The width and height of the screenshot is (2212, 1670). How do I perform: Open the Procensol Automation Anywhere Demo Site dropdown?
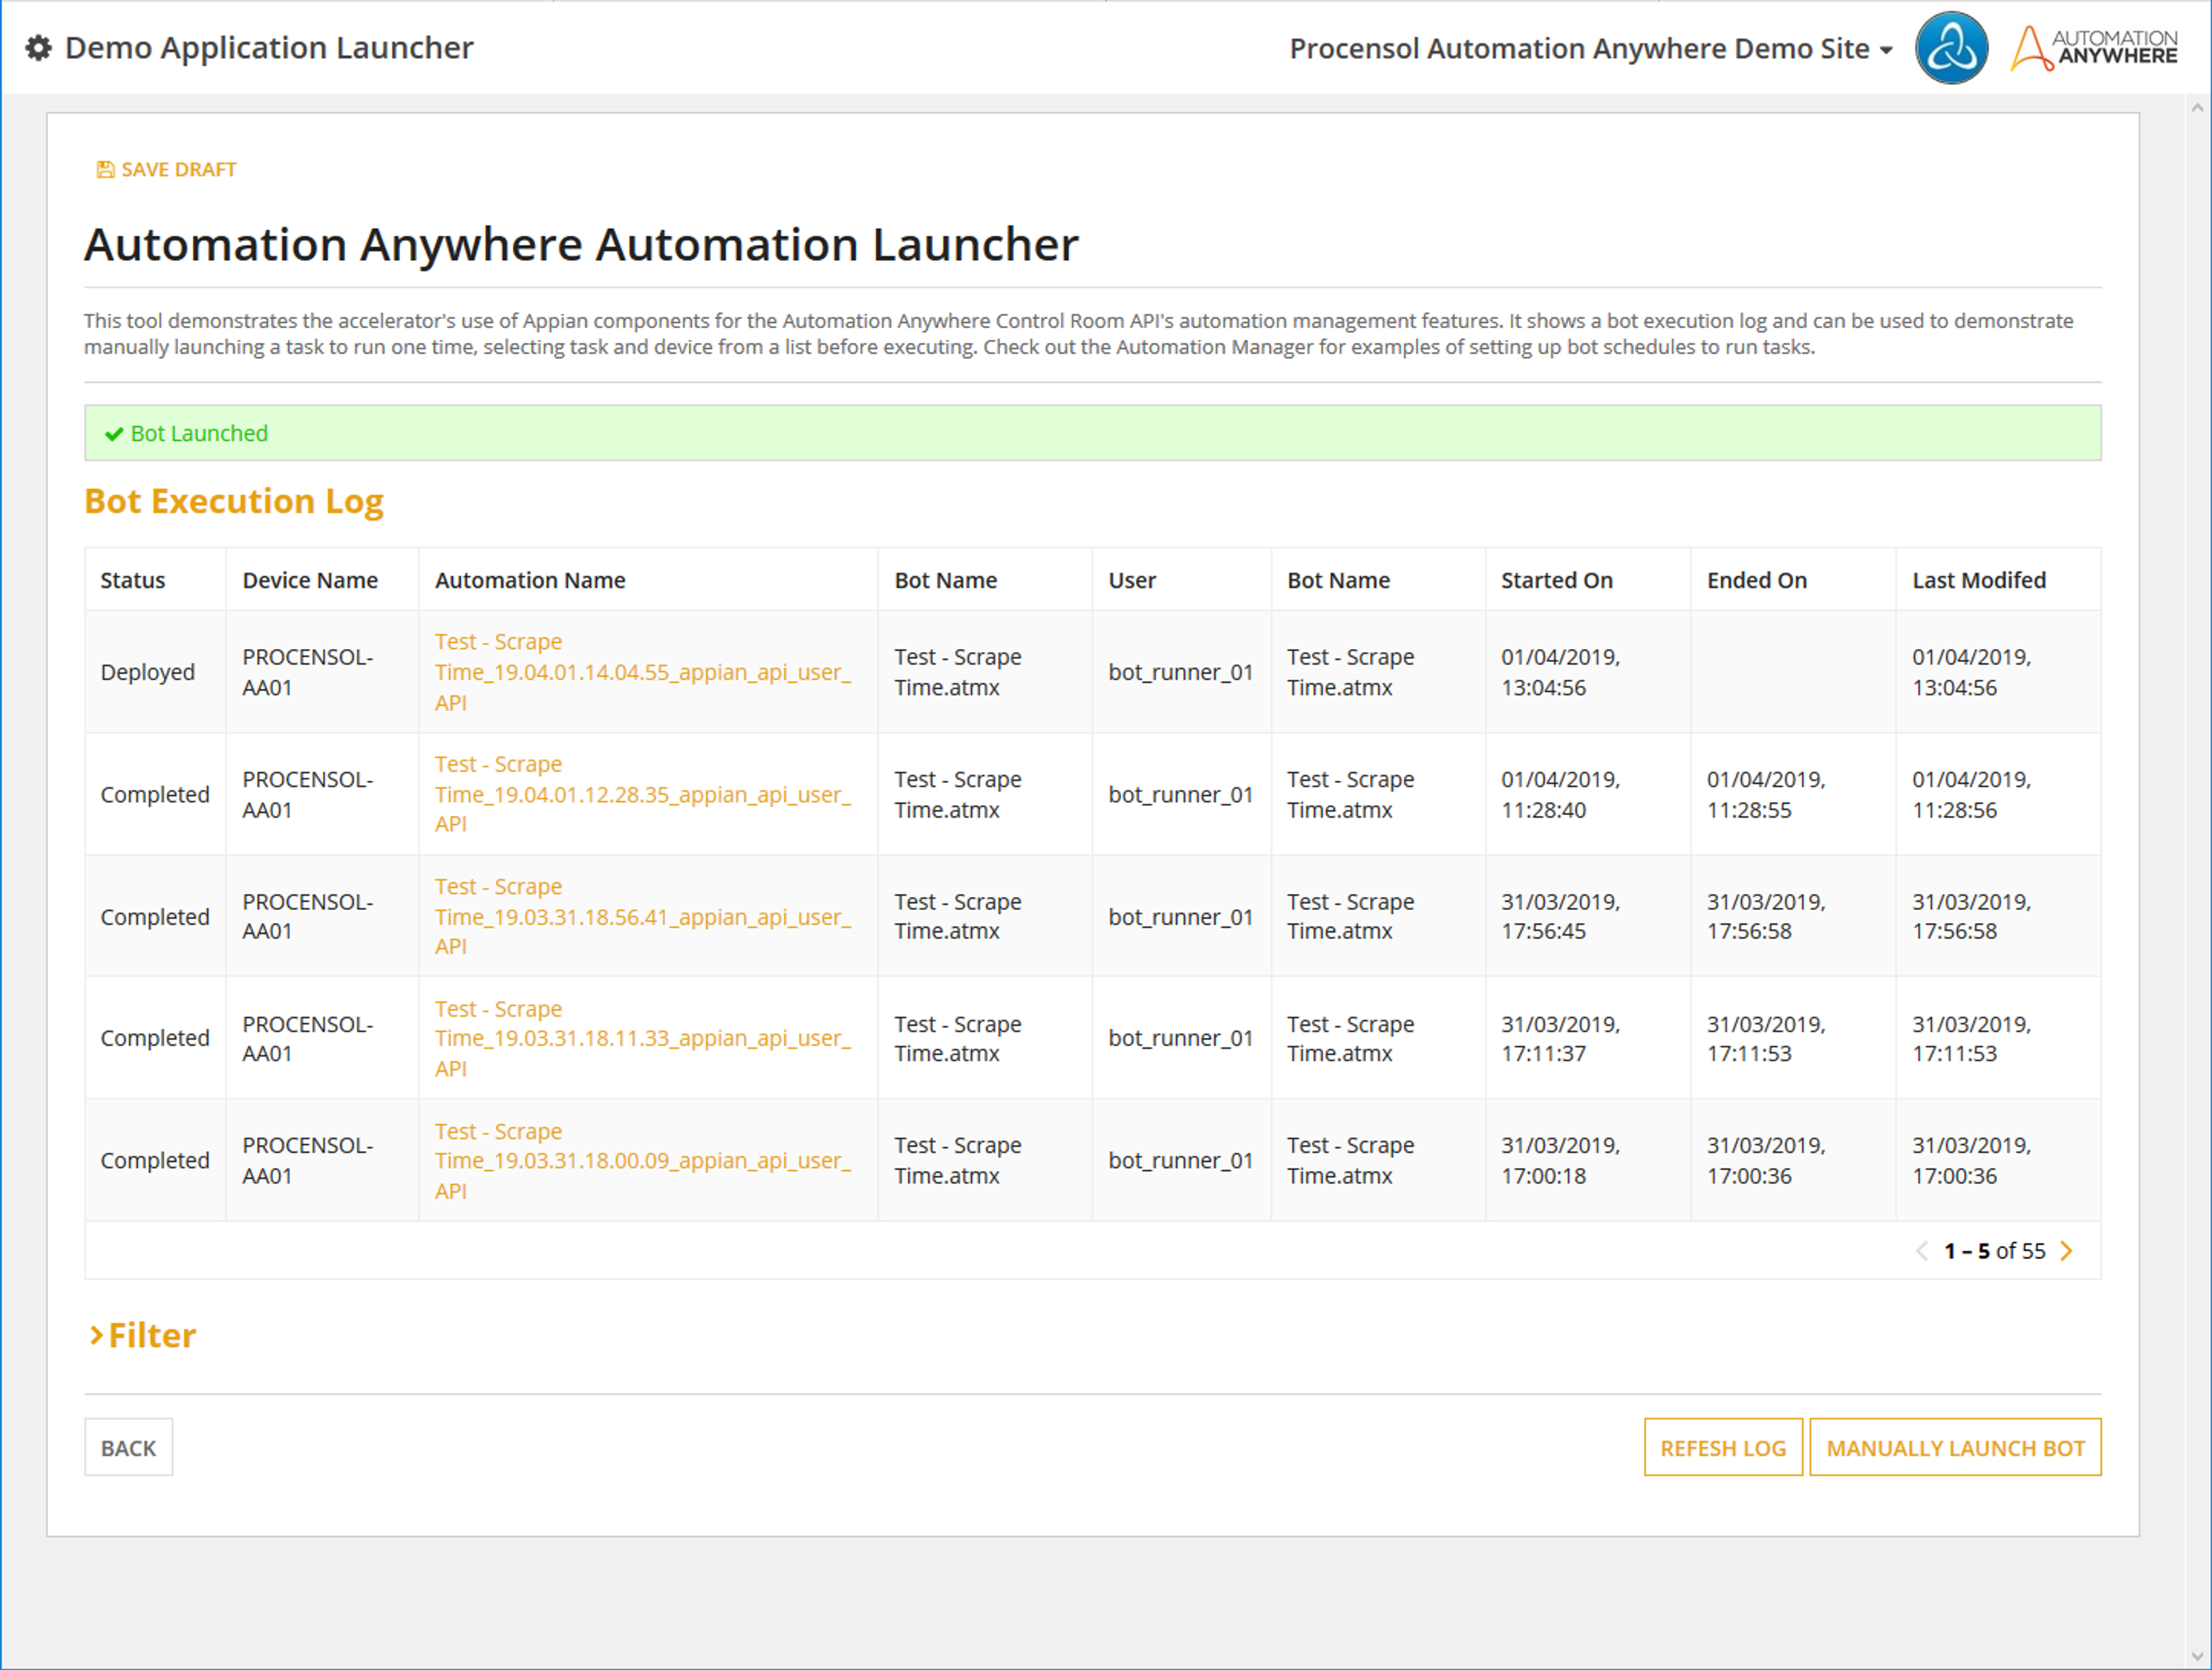(x=1590, y=48)
